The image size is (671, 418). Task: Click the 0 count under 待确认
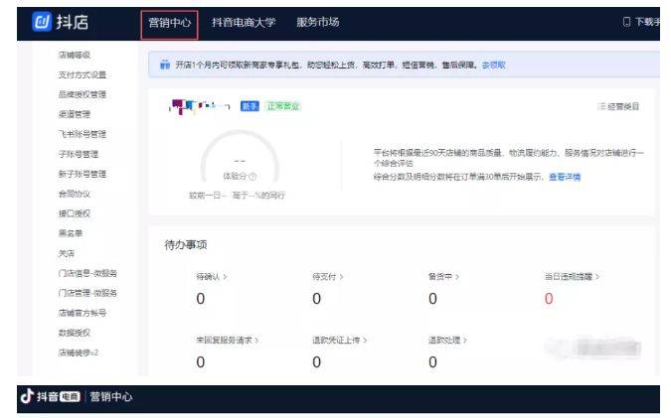click(x=200, y=299)
